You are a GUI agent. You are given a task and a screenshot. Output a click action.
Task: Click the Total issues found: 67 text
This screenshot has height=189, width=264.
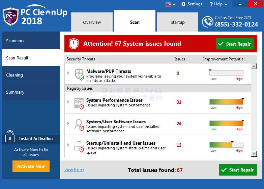click(x=155, y=170)
